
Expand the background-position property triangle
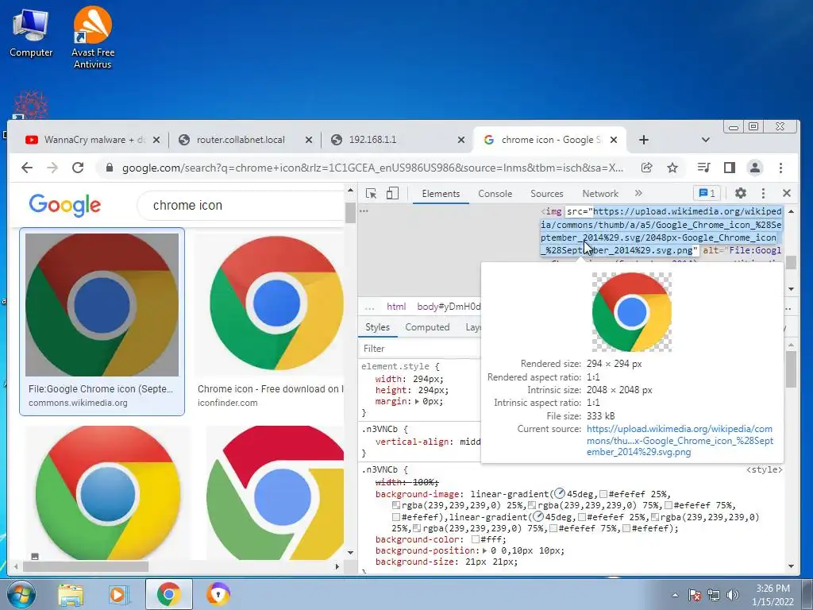click(x=485, y=550)
